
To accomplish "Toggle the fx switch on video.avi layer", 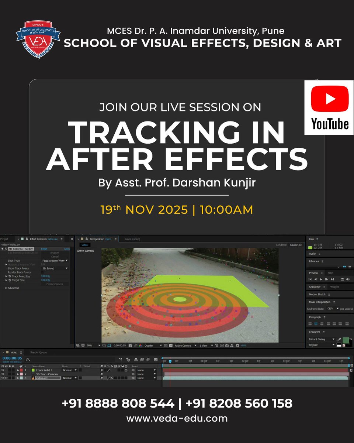I will coord(112,378).
